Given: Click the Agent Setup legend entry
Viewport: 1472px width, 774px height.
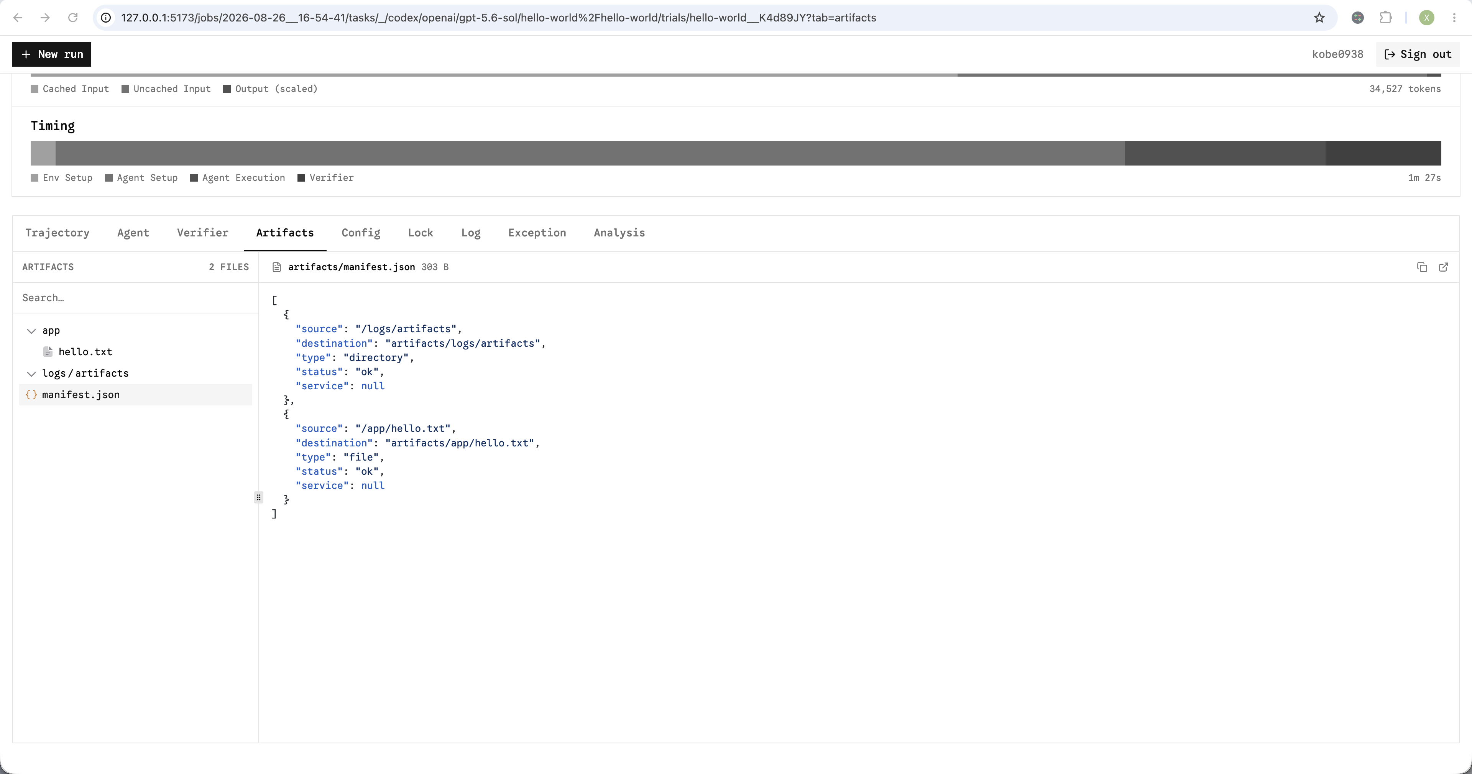Looking at the screenshot, I should pos(141,178).
